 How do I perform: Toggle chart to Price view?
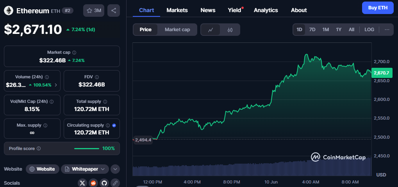145,30
